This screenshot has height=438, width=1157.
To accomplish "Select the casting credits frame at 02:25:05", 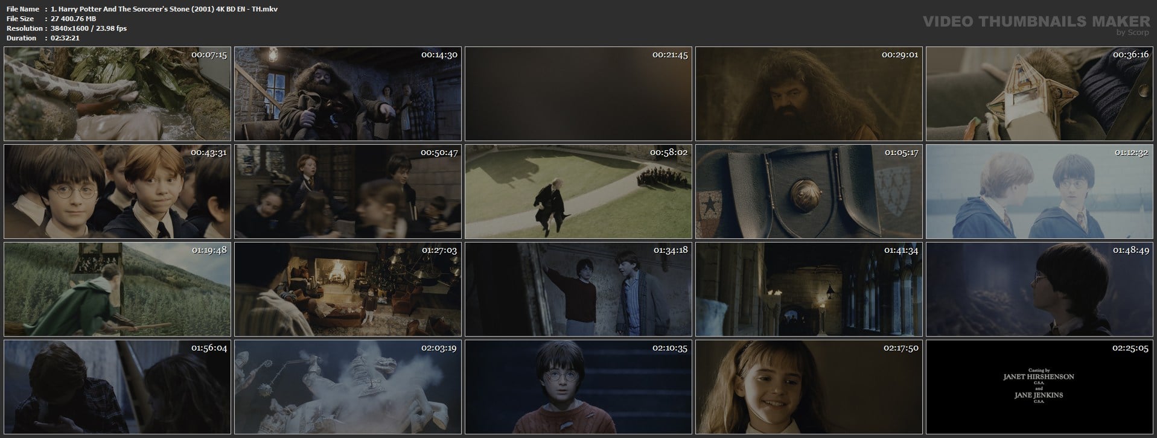I will tap(1039, 387).
